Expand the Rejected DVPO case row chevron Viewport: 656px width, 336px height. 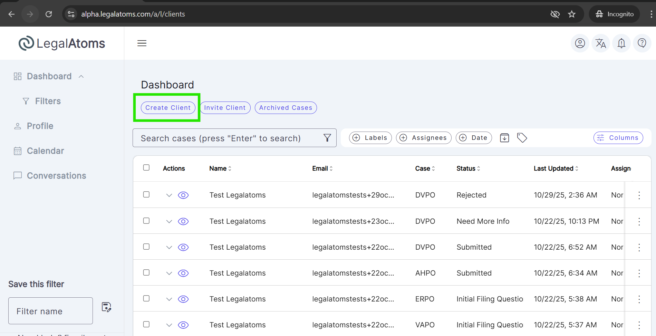coord(169,195)
